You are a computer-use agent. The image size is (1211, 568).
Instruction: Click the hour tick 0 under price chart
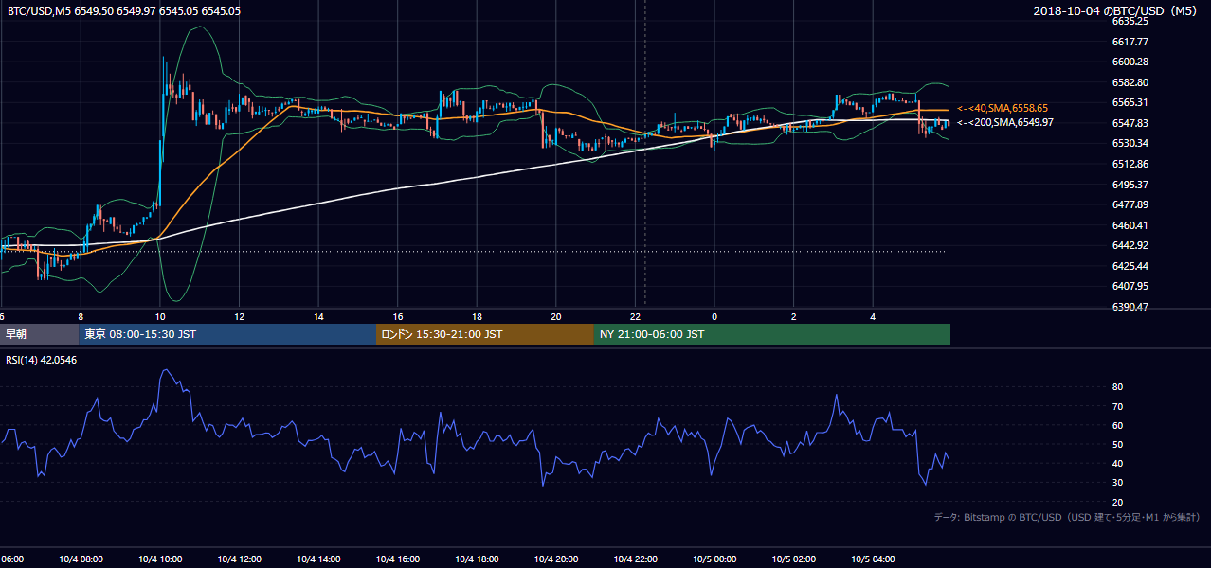click(x=714, y=317)
